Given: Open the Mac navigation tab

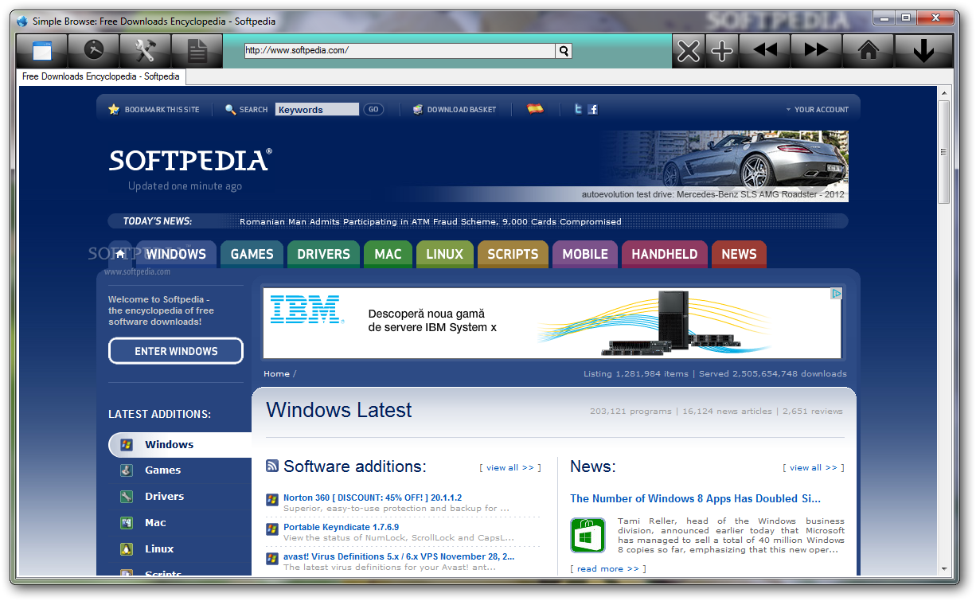Looking at the screenshot, I should coord(388,254).
